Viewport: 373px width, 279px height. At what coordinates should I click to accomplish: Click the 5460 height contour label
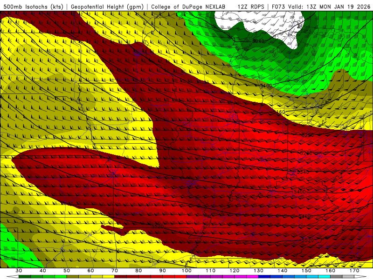point(304,216)
